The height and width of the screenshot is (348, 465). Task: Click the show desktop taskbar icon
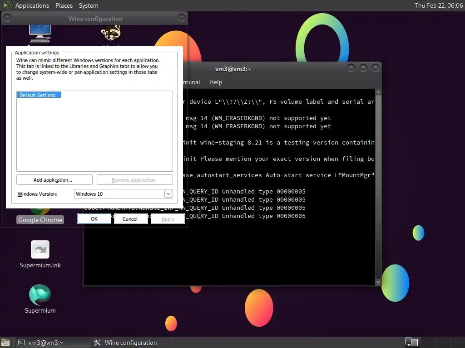(5, 343)
